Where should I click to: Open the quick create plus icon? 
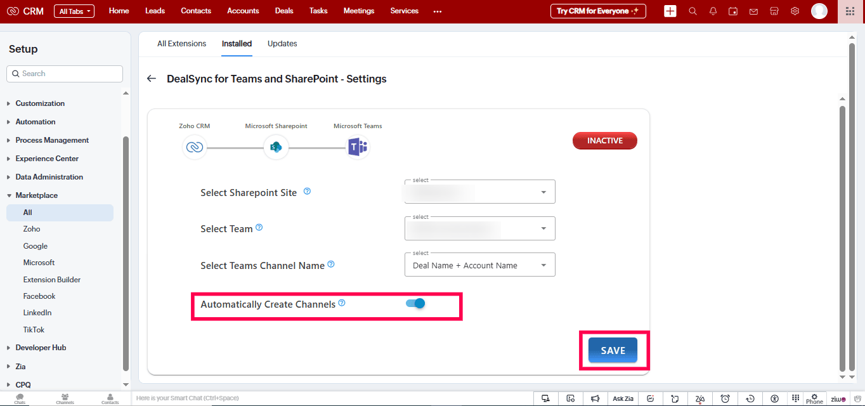[x=670, y=11]
